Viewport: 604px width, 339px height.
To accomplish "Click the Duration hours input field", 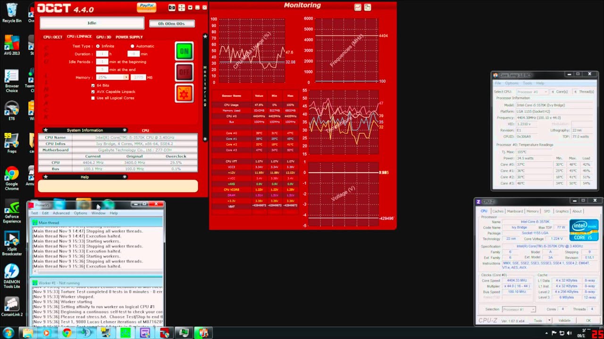I will point(102,54).
